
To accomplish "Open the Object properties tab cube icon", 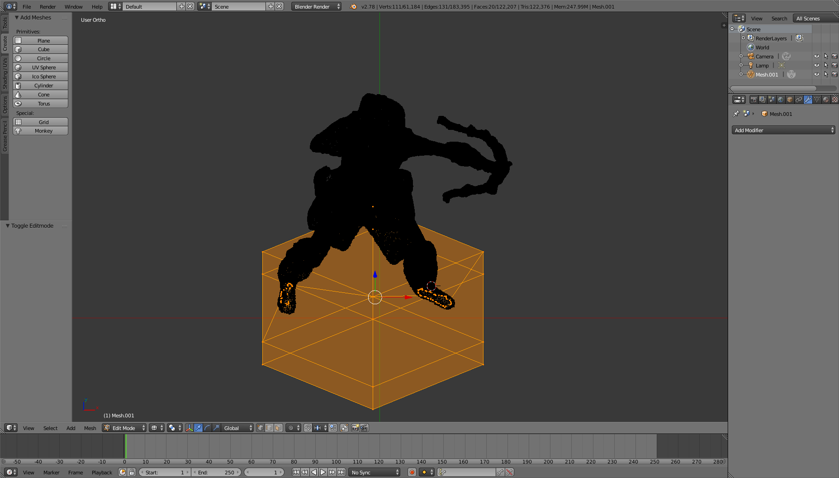I will pyautogui.click(x=790, y=100).
